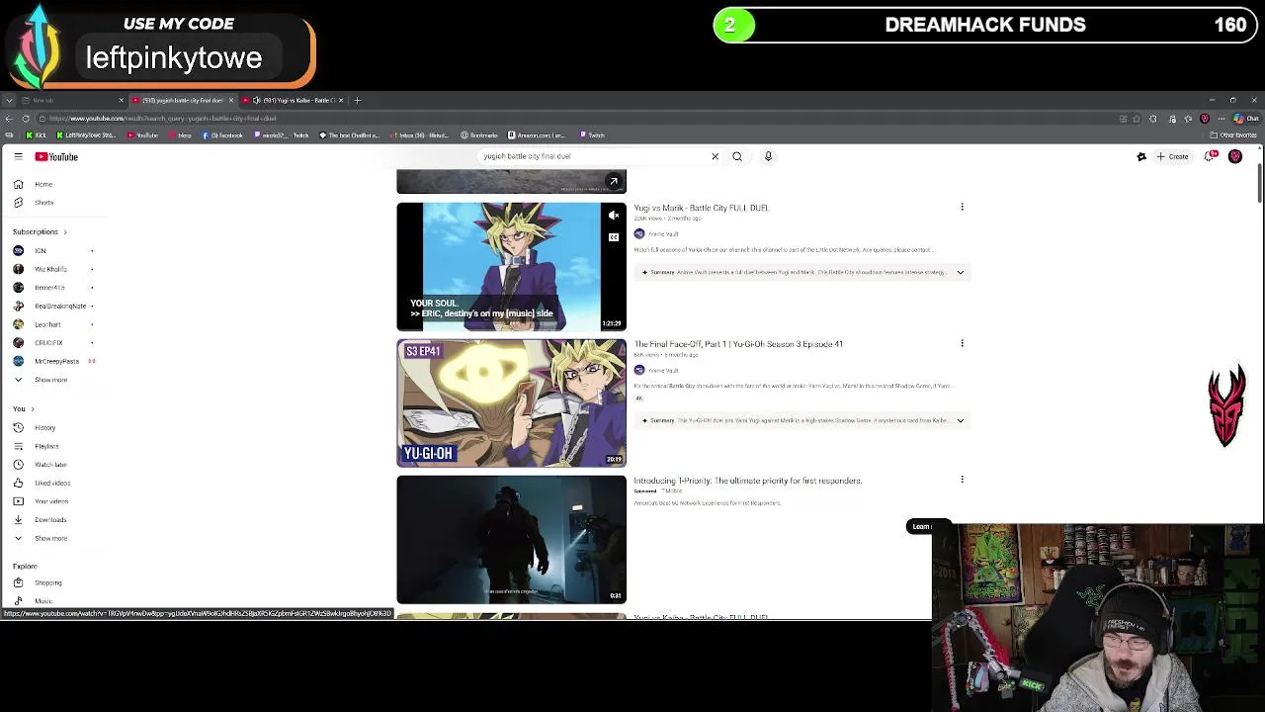Image resolution: width=1265 pixels, height=712 pixels.
Task: Open a new browser tab with plus
Action: 358,100
